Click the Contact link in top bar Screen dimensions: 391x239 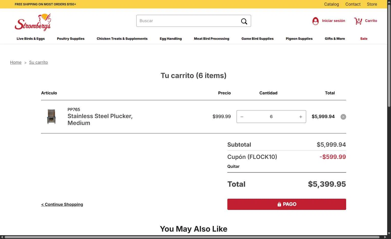[353, 4]
